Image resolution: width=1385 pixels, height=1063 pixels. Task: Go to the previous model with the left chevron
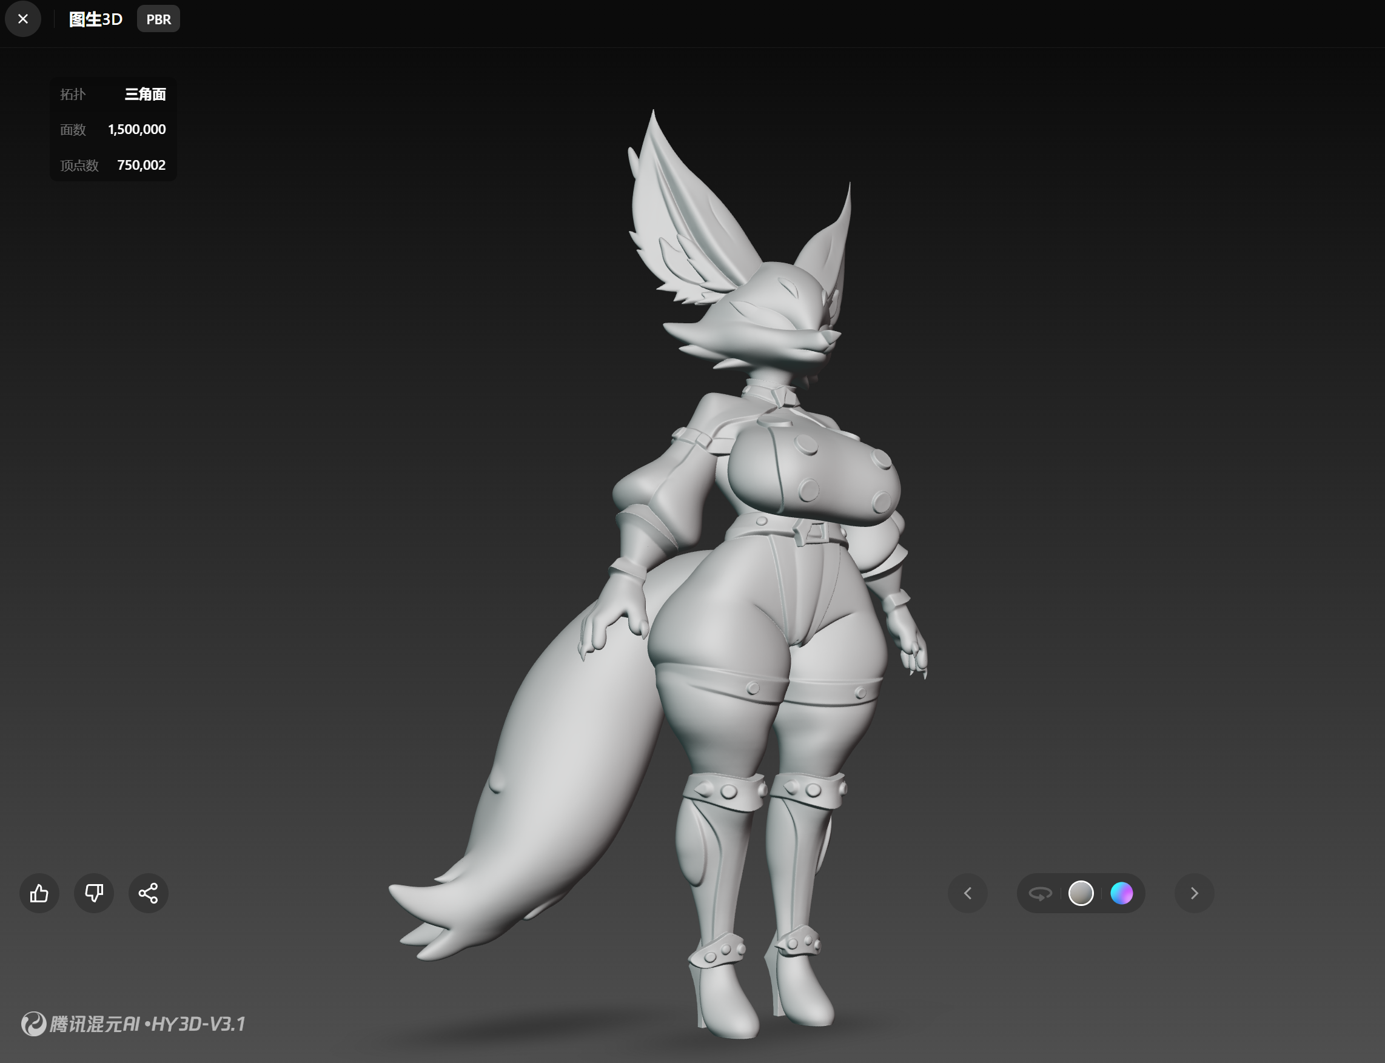click(x=967, y=893)
